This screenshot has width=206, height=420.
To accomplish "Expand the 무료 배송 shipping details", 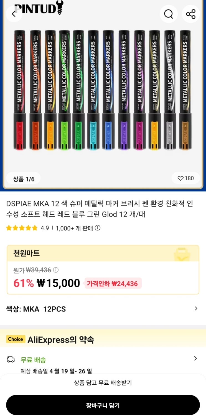I will tap(195, 358).
